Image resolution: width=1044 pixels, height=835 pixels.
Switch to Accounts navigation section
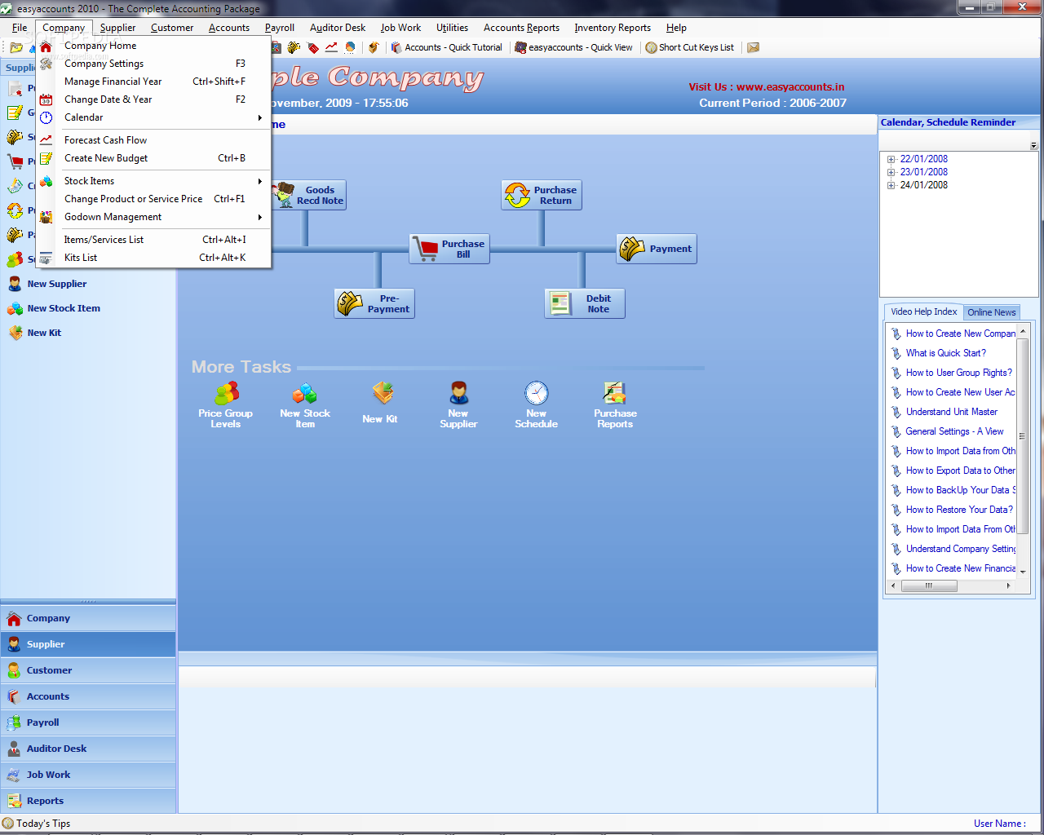(x=88, y=696)
